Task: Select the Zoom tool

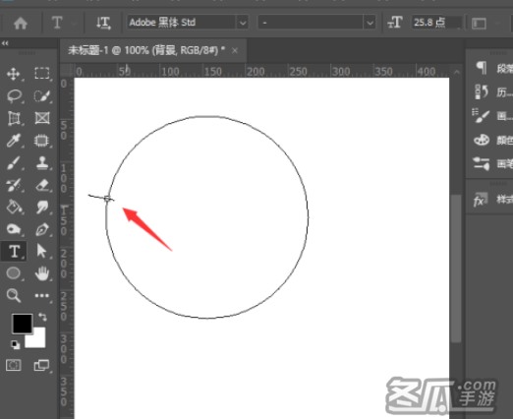Action: coord(14,295)
